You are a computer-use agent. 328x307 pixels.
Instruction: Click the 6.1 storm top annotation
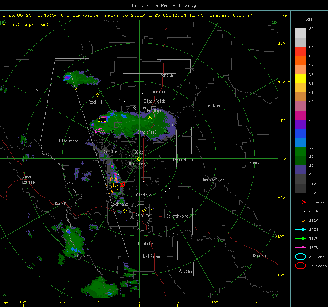point(102,120)
